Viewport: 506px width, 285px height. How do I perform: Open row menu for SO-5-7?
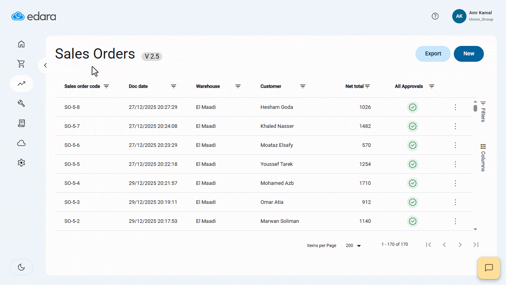point(455,126)
